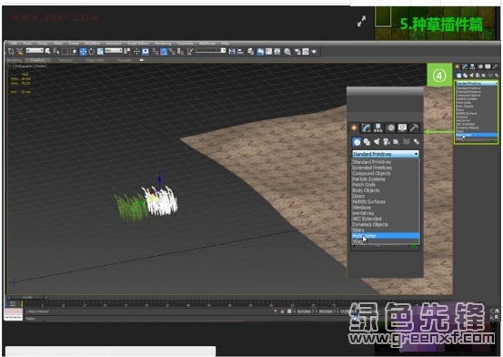This screenshot has width=503, height=357.
Task: Open the Tools menu
Action: click(x=27, y=43)
